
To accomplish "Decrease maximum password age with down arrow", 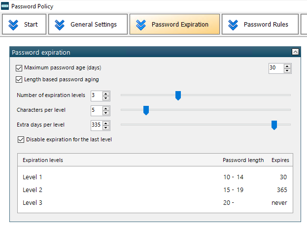I will [x=287, y=70].
